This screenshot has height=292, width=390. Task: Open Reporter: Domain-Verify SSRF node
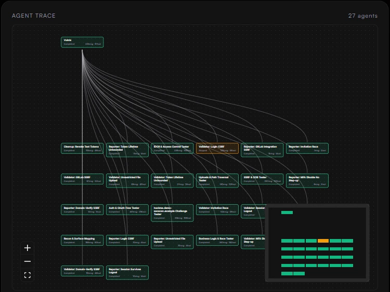click(x=82, y=210)
